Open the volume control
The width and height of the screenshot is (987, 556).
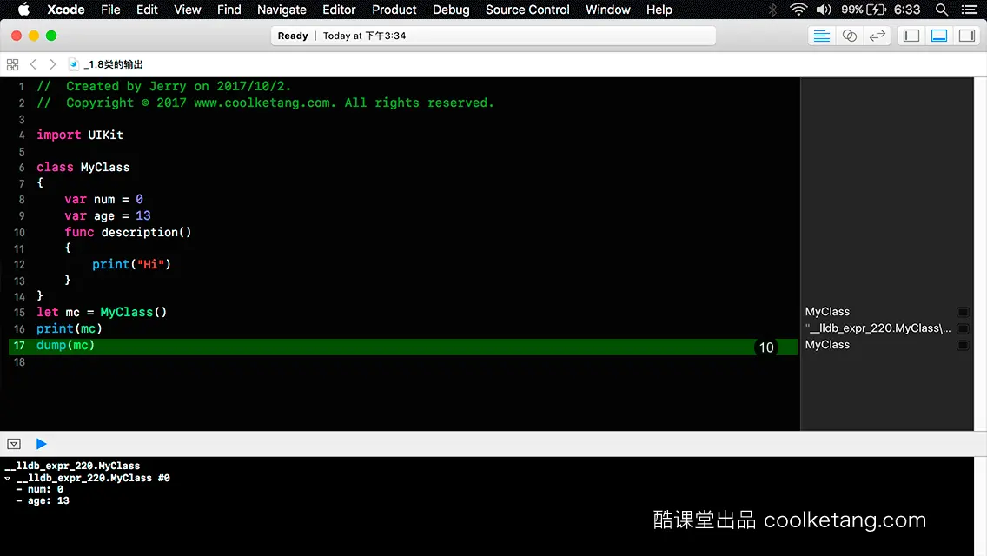click(x=824, y=10)
